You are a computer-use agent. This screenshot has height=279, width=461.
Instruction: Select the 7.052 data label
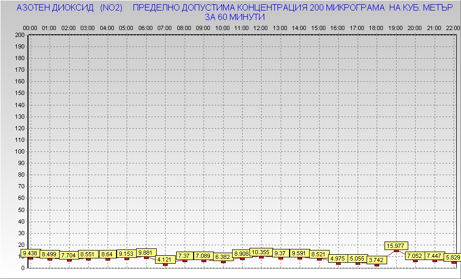415,256
